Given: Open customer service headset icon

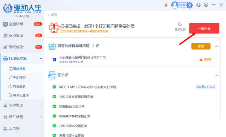Looking at the screenshot, I should pos(199,5).
